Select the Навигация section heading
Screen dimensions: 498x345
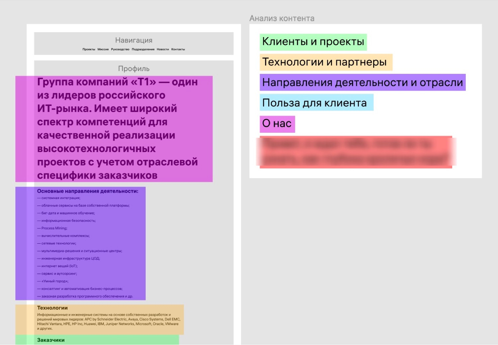point(134,40)
